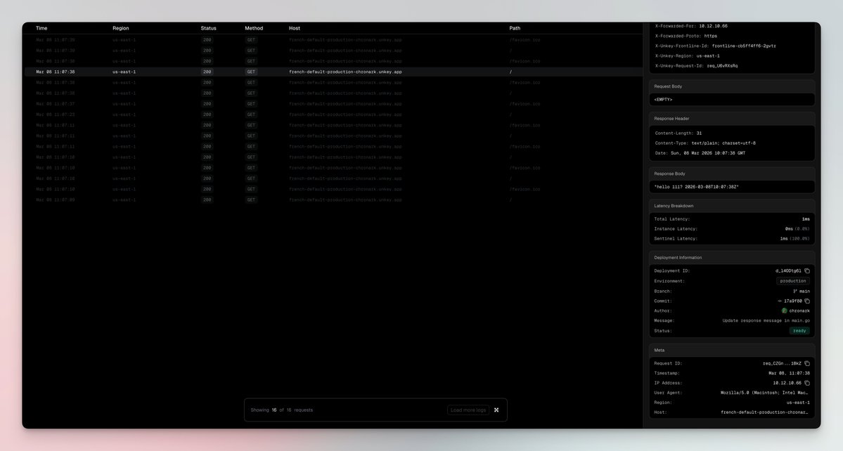Image resolution: width=843 pixels, height=451 pixels.
Task: Click the commit icon beside 17a9f80
Action: (780, 301)
